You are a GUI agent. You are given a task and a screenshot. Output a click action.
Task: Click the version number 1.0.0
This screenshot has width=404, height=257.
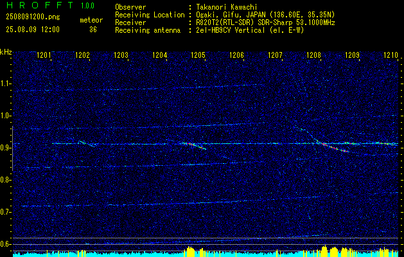[x=87, y=6]
